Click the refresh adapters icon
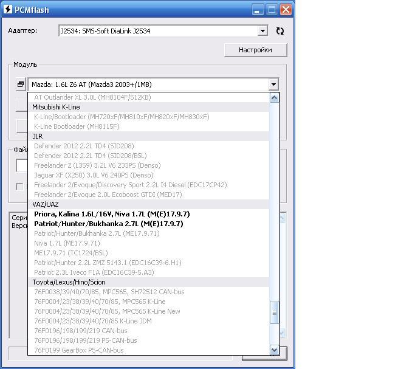Viewport: 415px width, 369px height. point(280,31)
